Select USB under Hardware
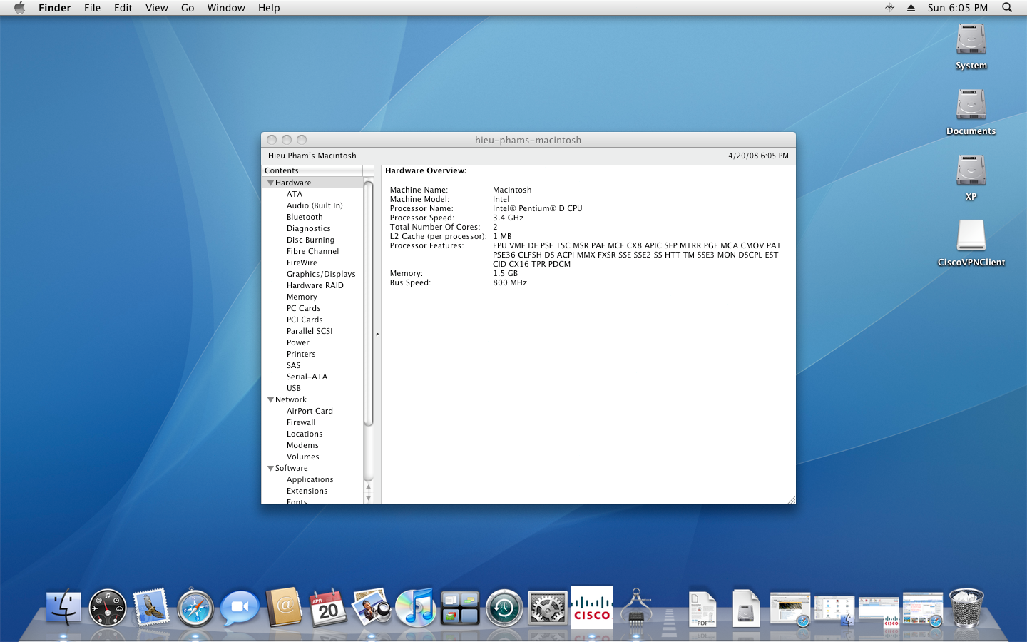The image size is (1027, 642). click(294, 388)
